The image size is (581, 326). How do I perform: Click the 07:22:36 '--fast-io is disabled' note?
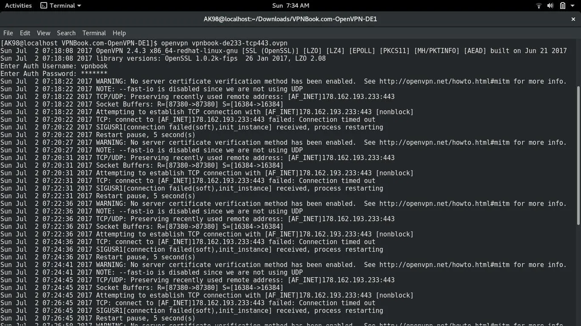point(152,211)
